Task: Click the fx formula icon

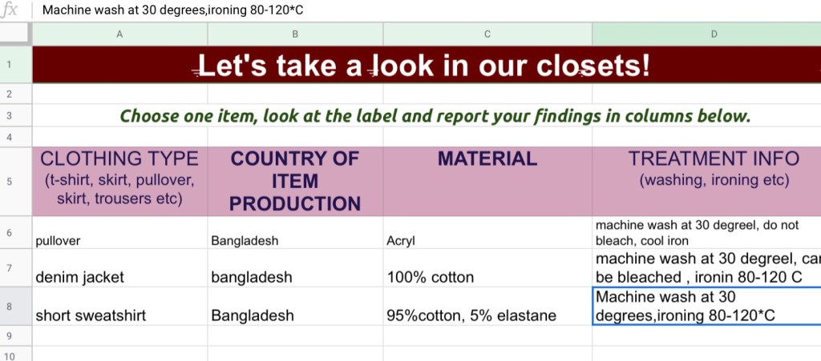Action: 10,10
